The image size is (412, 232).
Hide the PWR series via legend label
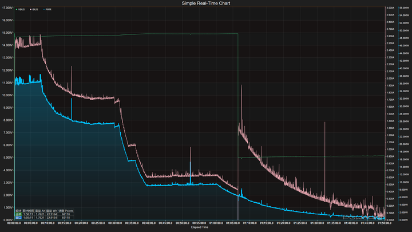click(x=47, y=10)
